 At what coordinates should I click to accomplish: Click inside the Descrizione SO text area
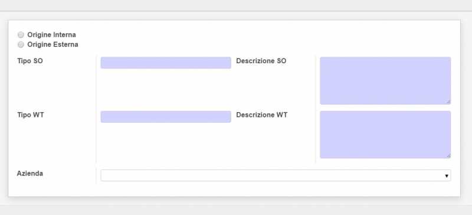point(385,80)
